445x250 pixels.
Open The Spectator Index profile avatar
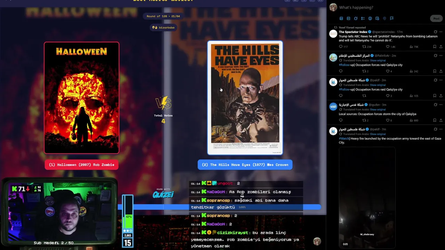333,34
